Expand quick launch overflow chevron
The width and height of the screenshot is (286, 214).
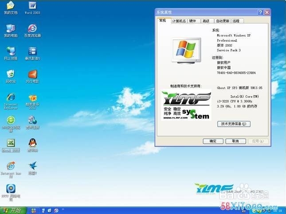pyautogui.click(x=63, y=209)
